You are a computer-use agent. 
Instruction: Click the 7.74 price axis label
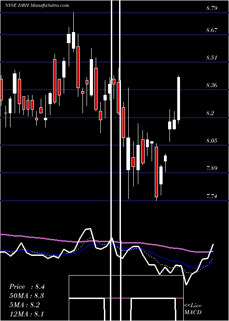pos(212,196)
